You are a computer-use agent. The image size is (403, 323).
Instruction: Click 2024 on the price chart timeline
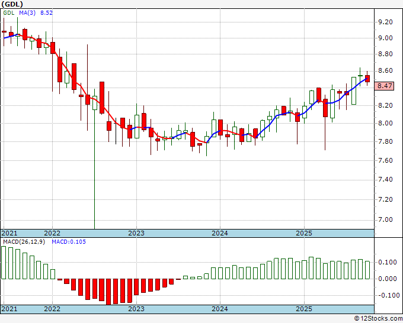220,233
